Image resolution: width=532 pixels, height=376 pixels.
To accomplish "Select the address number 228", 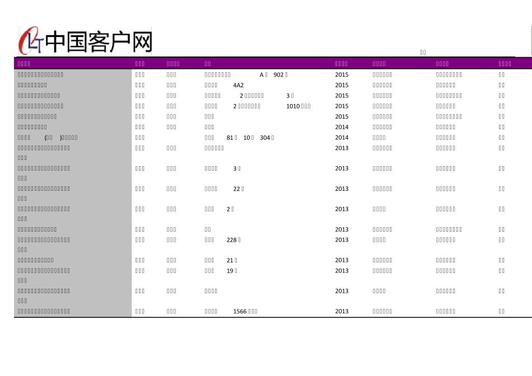I will pyautogui.click(x=231, y=240).
